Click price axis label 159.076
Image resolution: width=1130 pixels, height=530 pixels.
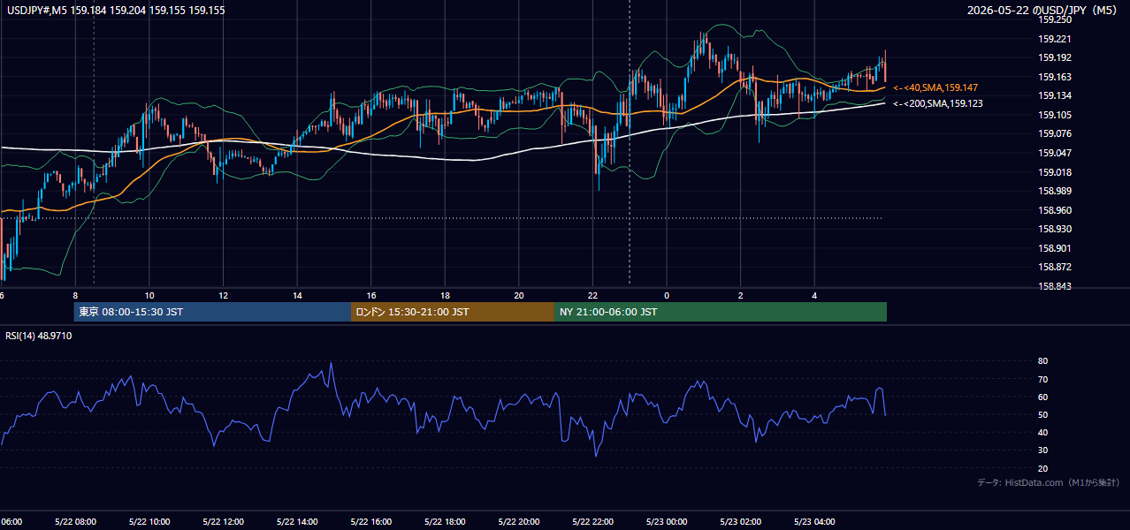point(1055,134)
